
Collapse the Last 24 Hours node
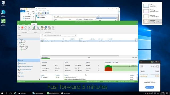tap(18, 46)
